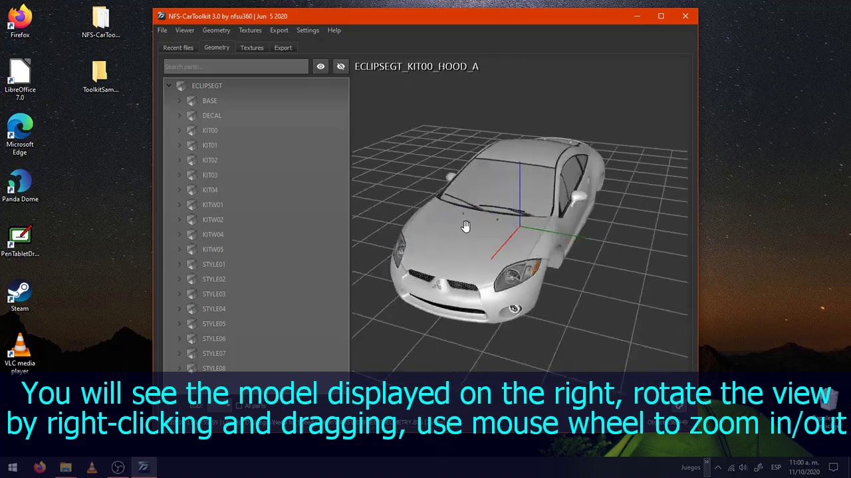Viewport: 851px width, 478px height.
Task: Click the STYLE01 mesh cube icon
Action: (191, 264)
